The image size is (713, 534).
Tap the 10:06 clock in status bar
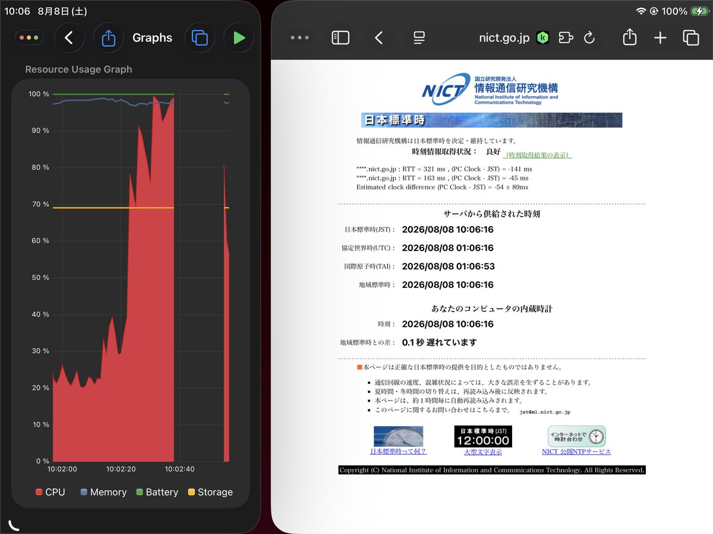click(x=17, y=11)
